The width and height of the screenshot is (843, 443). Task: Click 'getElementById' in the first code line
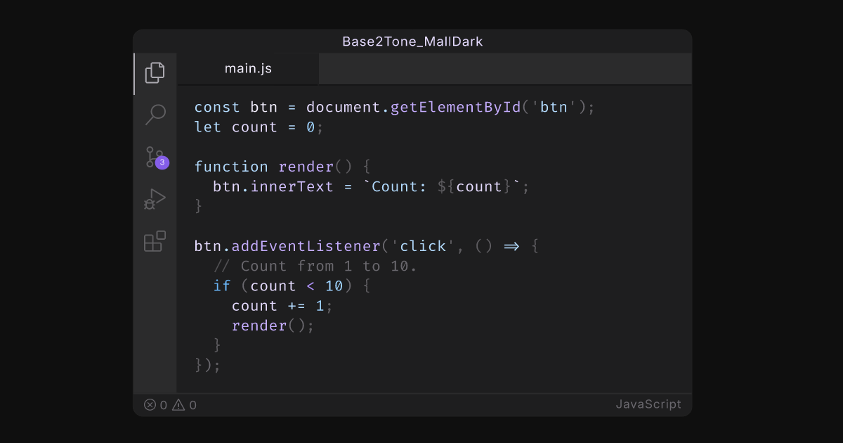pos(456,108)
